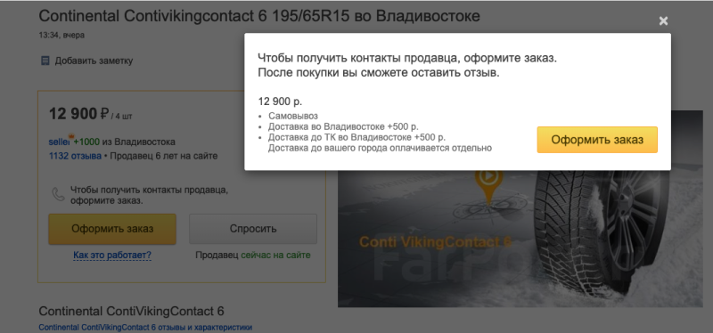Click the Спросить button

click(253, 229)
